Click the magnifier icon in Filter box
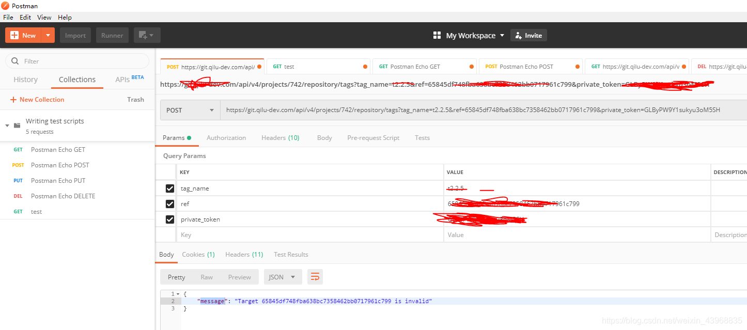 point(15,61)
